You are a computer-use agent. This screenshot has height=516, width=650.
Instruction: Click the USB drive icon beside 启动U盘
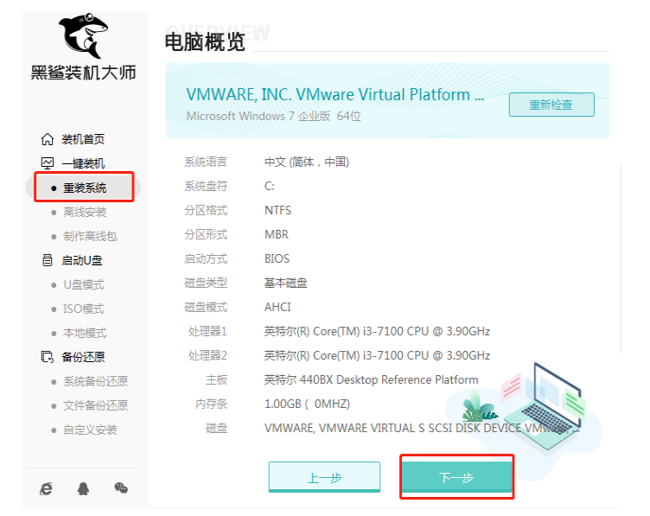pos(48,260)
